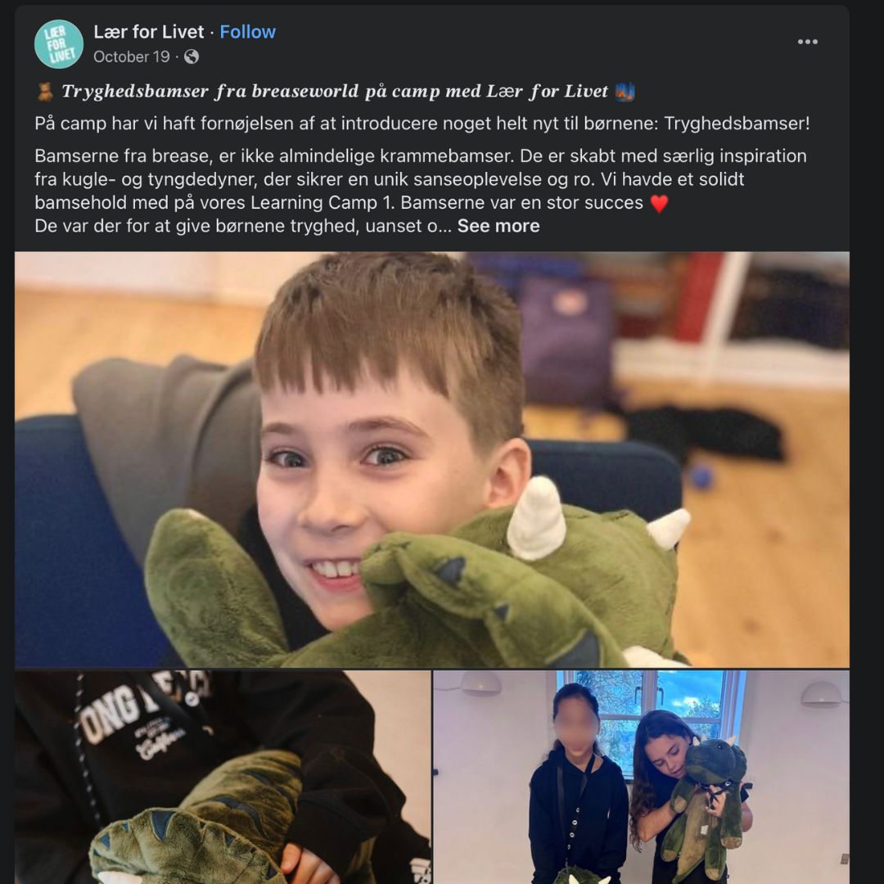Image resolution: width=884 pixels, height=884 pixels.
Task: Open the photo of black hoodie with dinosaur
Action: [x=223, y=777]
